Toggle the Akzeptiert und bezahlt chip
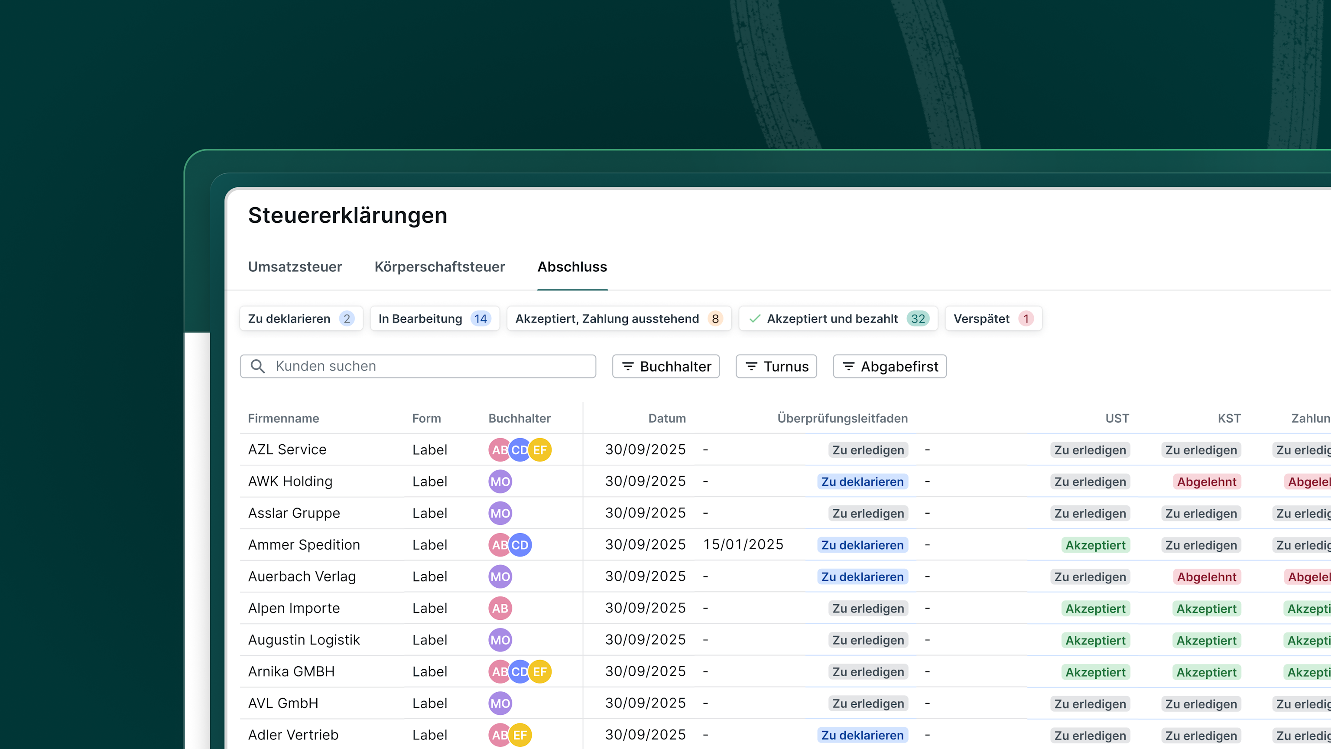The width and height of the screenshot is (1331, 749). point(838,319)
